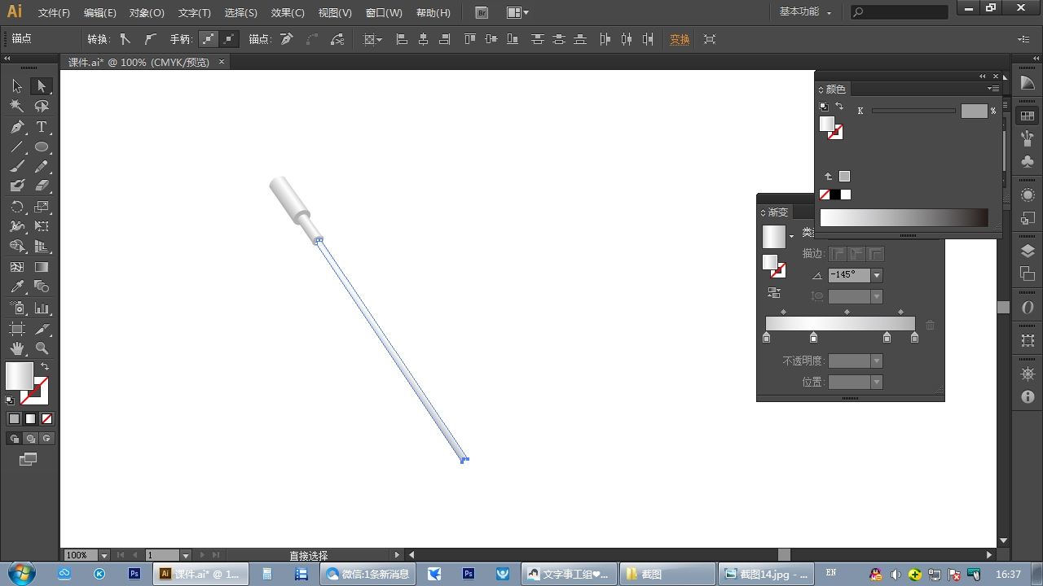Select the Zoom tool

click(x=42, y=348)
